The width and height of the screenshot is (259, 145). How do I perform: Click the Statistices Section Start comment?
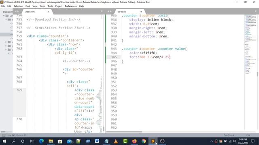[58, 28]
